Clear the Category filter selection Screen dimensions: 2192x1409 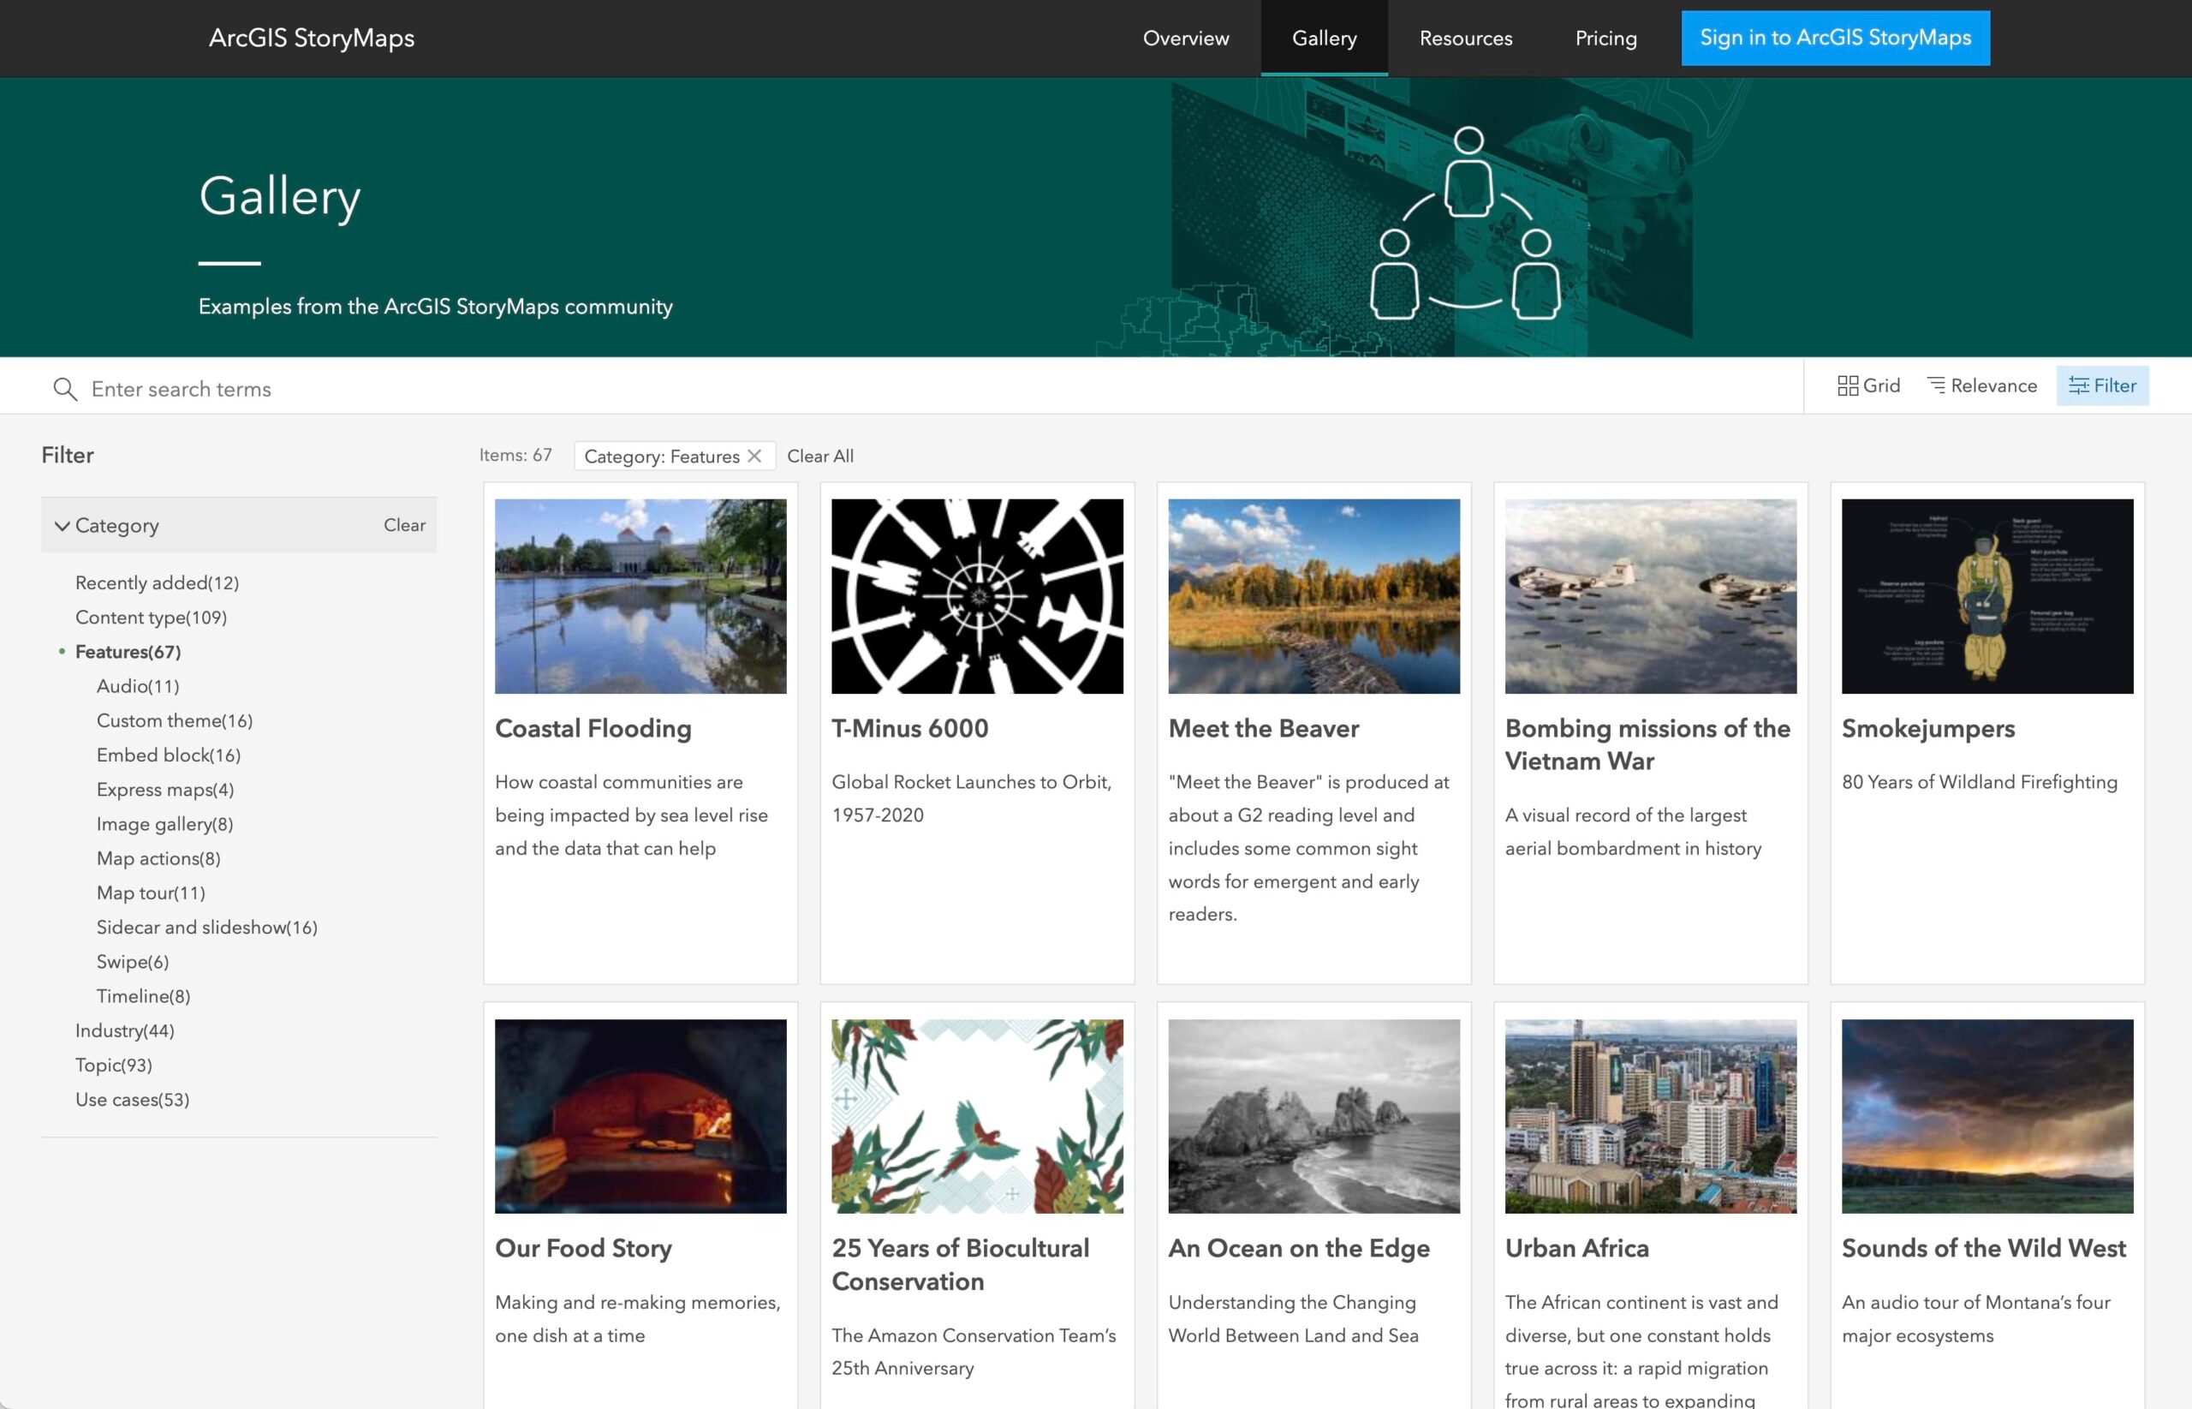(404, 524)
